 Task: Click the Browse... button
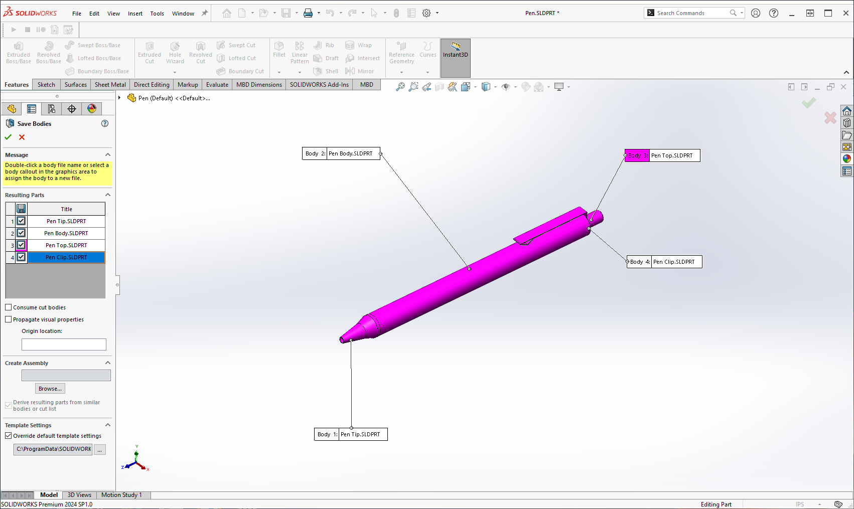pos(50,389)
